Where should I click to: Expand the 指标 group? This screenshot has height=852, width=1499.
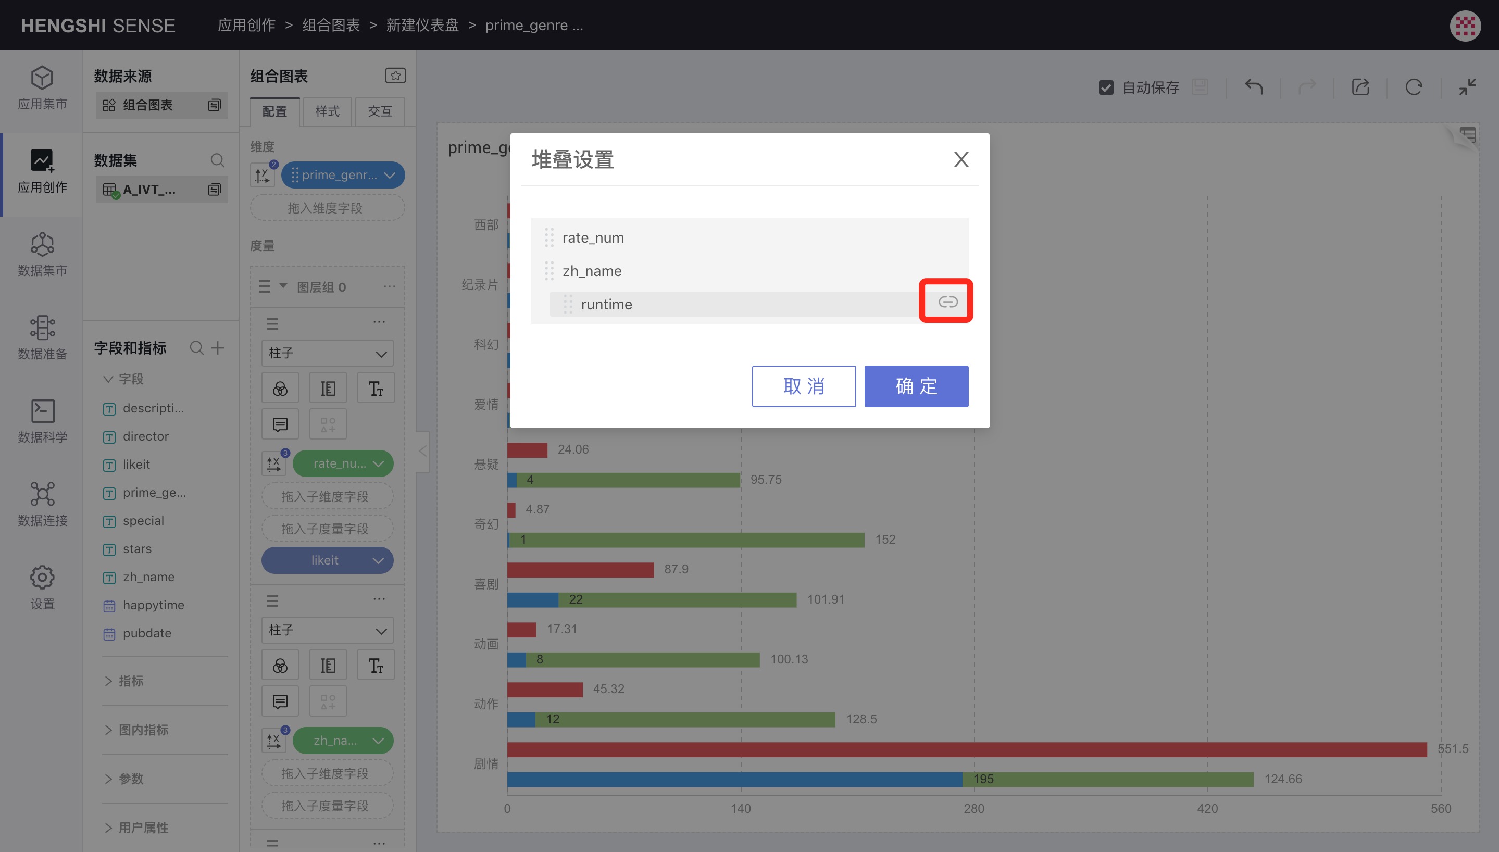(x=108, y=681)
